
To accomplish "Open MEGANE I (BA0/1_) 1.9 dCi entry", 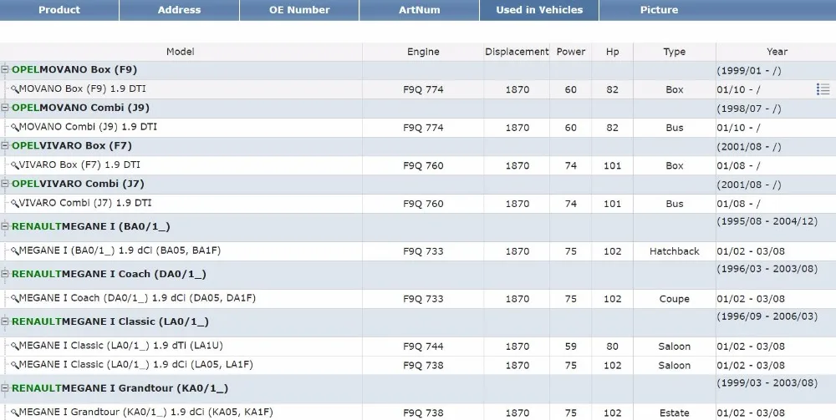I will coord(120,250).
